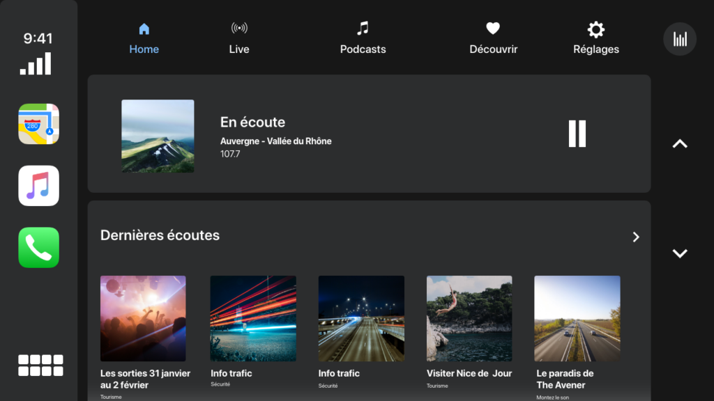Open the Apple Maps app icon
The height and width of the screenshot is (401, 714).
pyautogui.click(x=38, y=124)
